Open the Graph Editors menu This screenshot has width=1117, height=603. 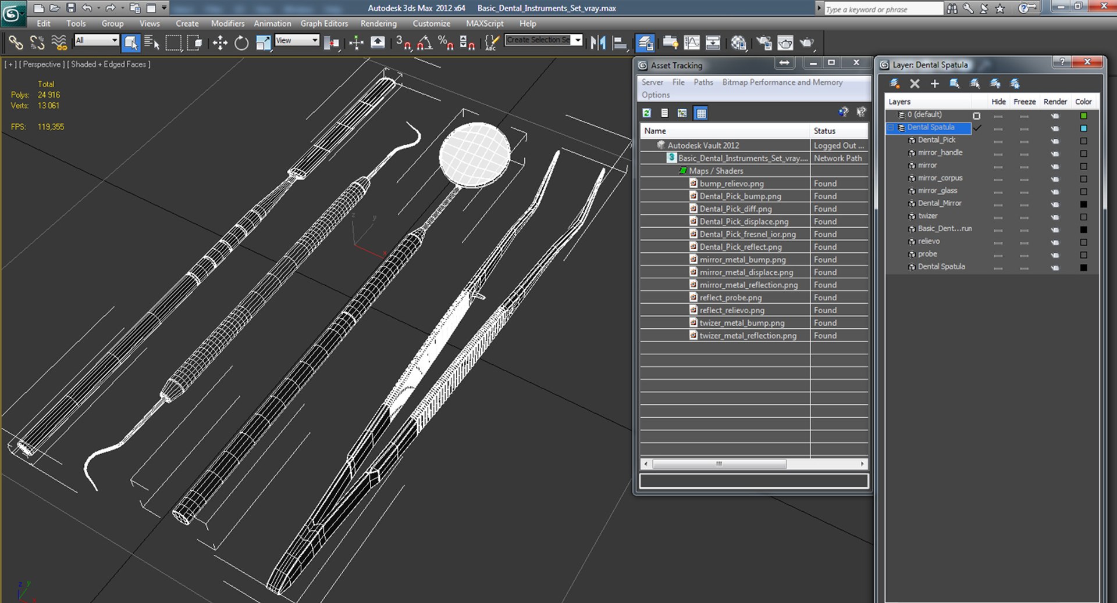[324, 23]
